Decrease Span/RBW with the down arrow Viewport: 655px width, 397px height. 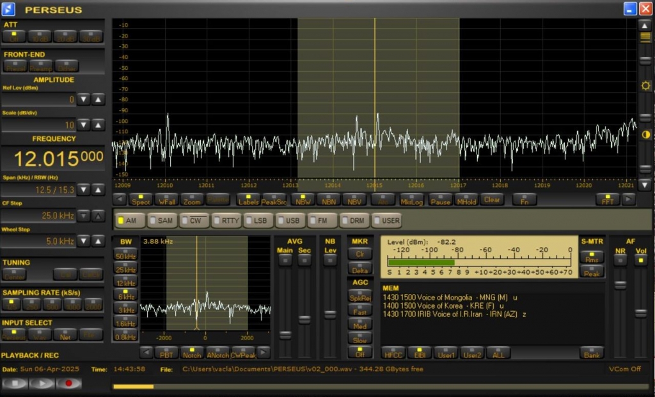click(84, 190)
